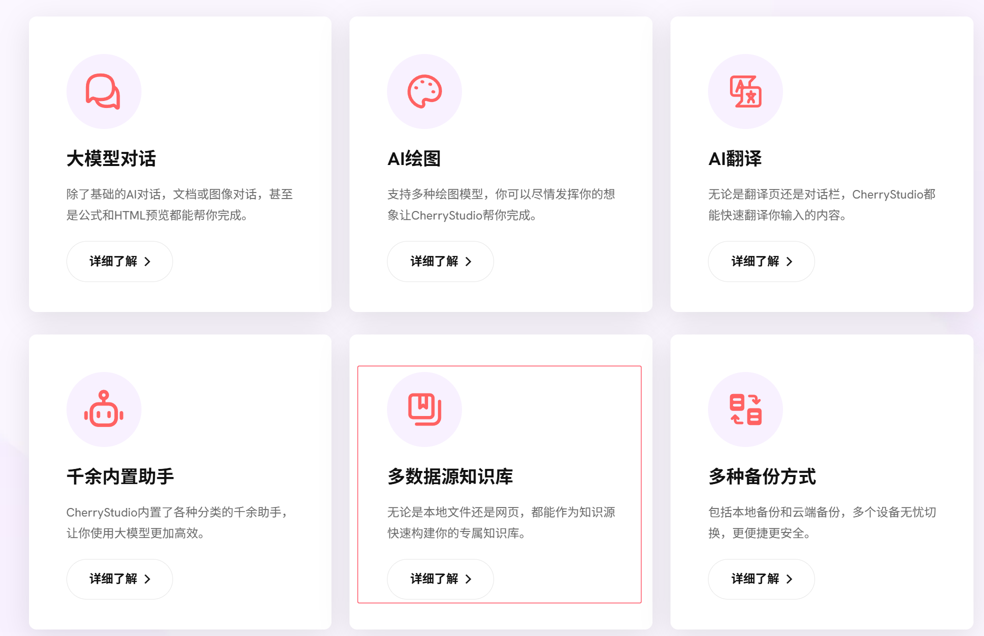Select the 多种备份方式 heading
984x636 pixels.
762,476
